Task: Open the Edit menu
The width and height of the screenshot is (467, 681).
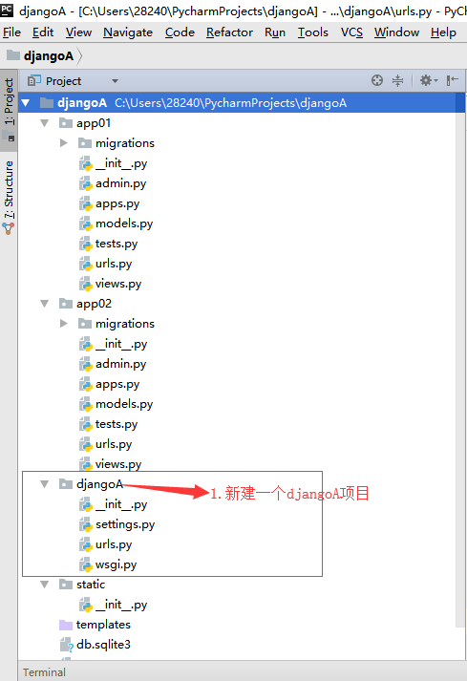Action: 43,32
